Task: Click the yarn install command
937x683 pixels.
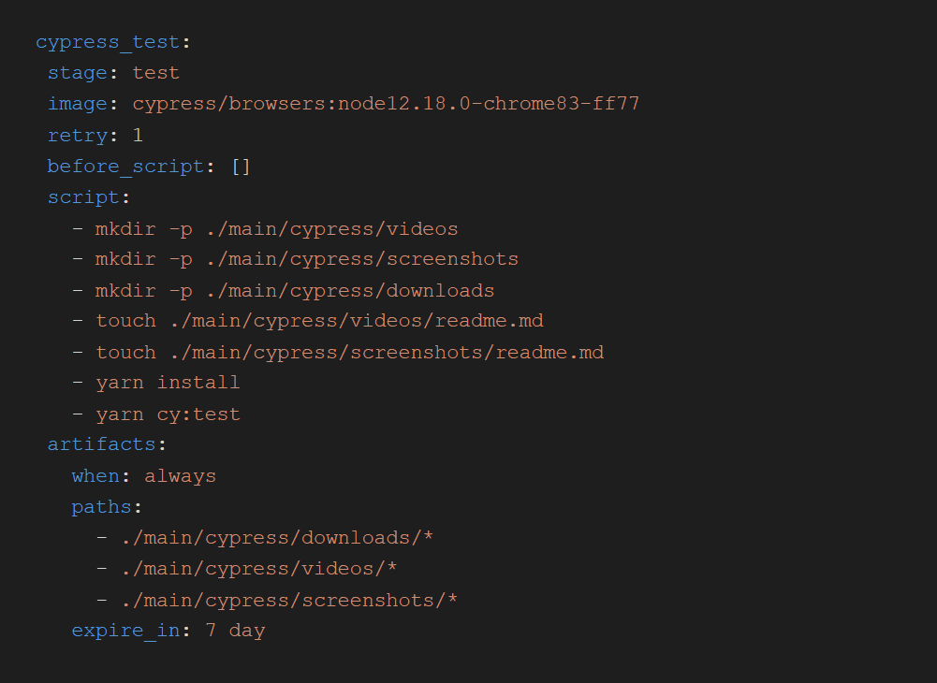Action: 168,383
